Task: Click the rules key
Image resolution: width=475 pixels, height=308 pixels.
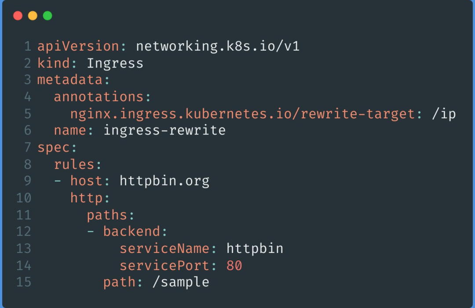Action: click(74, 164)
